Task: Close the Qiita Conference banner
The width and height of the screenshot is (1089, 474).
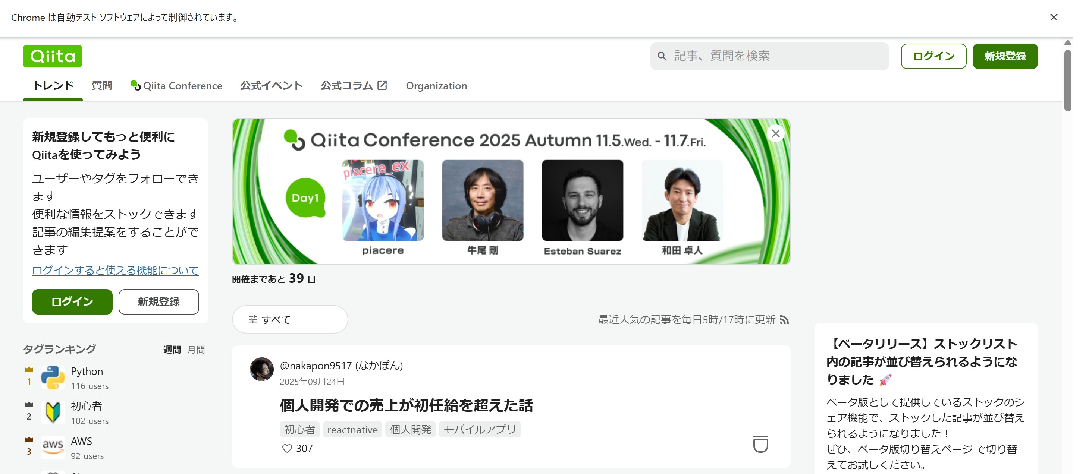Action: (x=775, y=134)
